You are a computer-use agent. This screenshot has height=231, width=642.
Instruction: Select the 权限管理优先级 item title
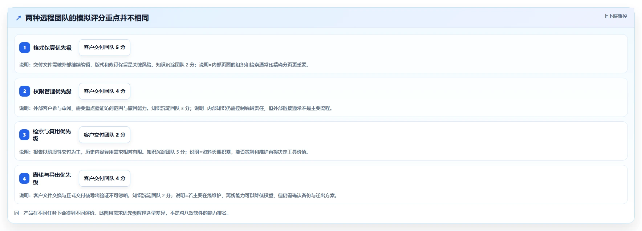click(52, 91)
